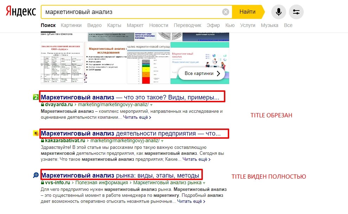Select the Переводчик tab
The width and height of the screenshot is (348, 214).
click(x=187, y=25)
